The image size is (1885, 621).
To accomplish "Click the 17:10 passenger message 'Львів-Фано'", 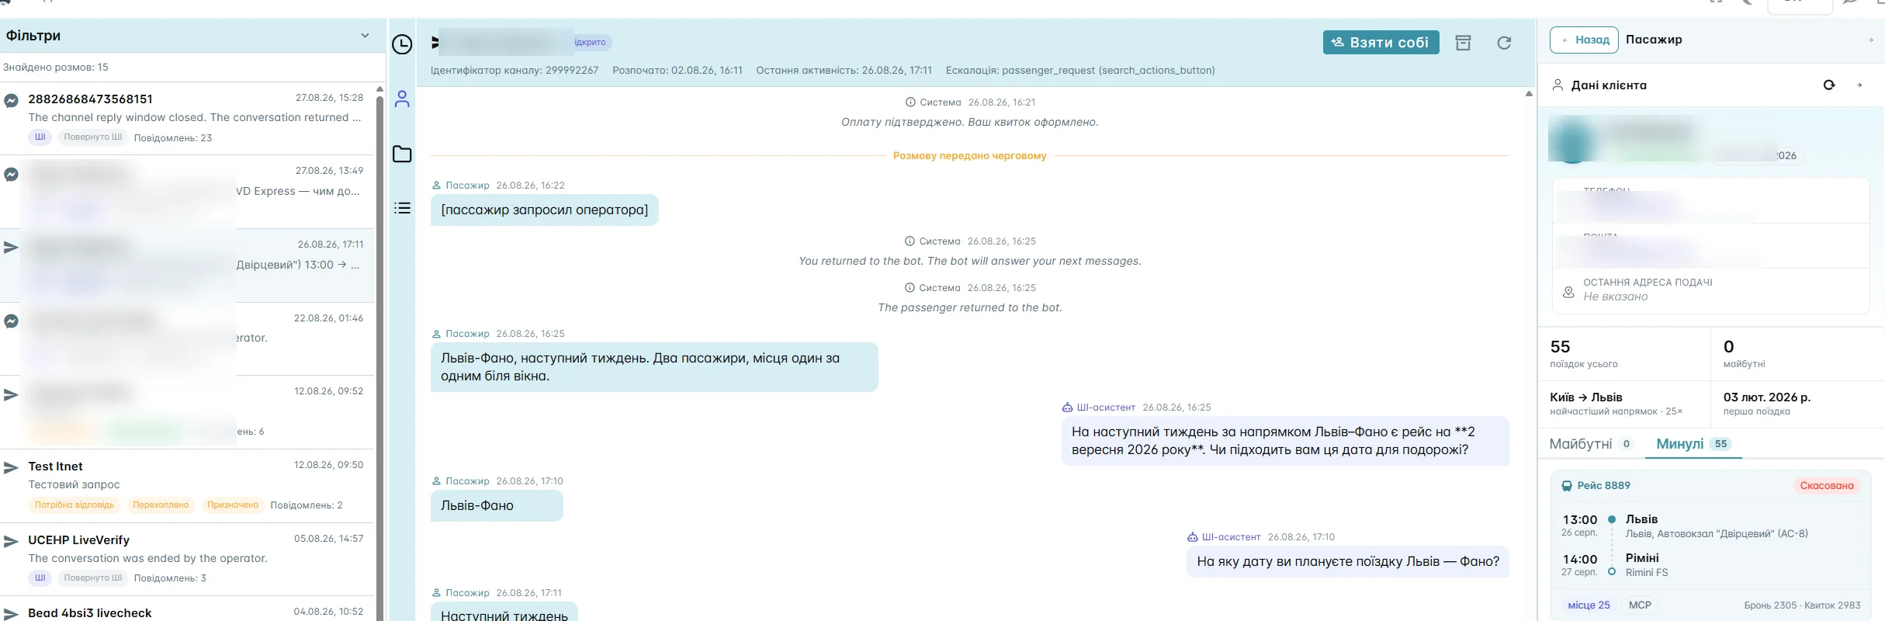I will click(497, 506).
